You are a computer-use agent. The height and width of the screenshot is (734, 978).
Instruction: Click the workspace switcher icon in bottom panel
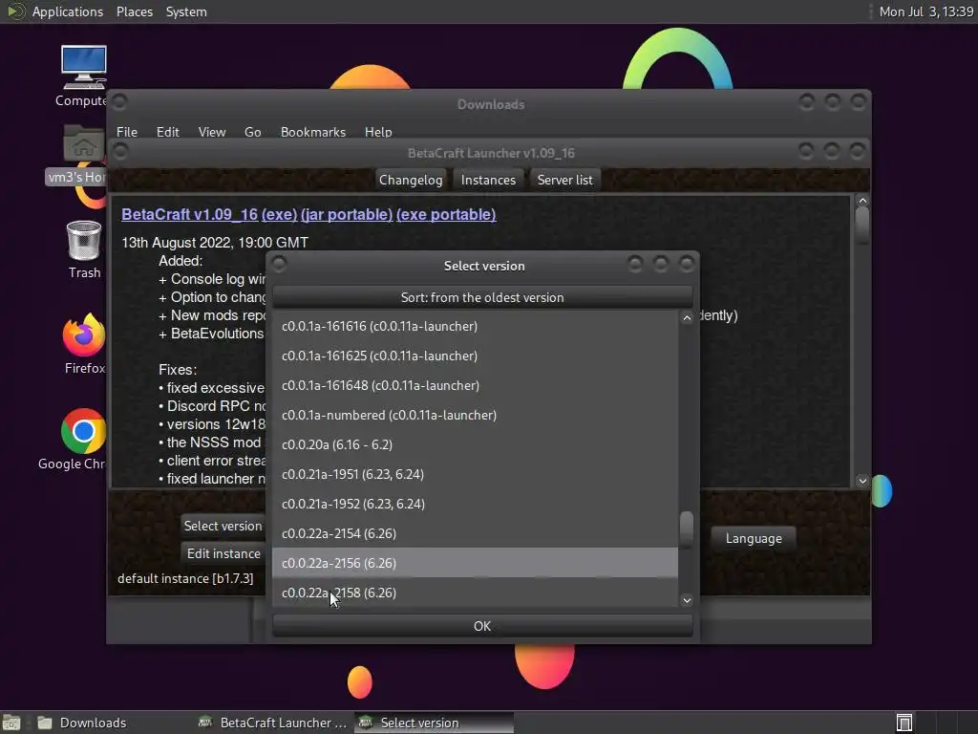[904, 723]
